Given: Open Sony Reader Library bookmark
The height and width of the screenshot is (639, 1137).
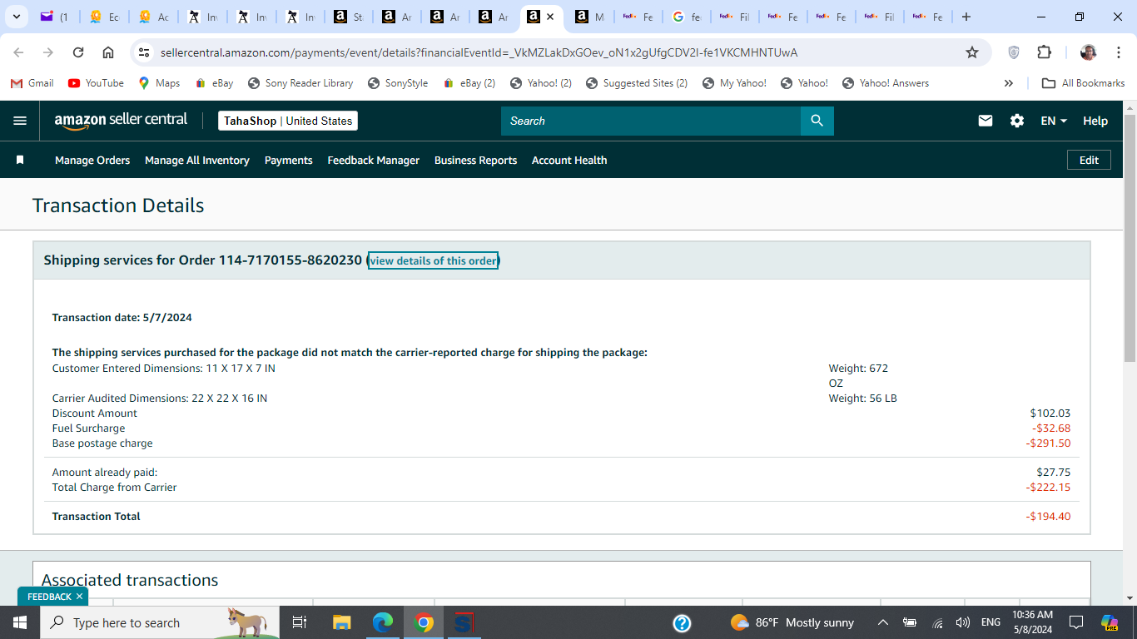Looking at the screenshot, I should click(x=300, y=83).
